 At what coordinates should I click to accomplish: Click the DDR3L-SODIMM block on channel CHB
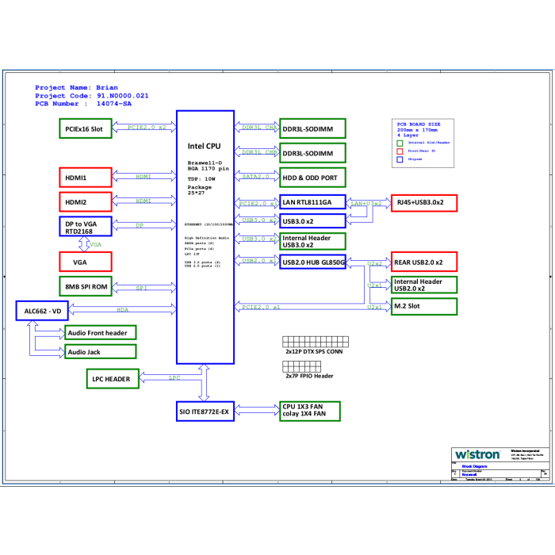312,153
